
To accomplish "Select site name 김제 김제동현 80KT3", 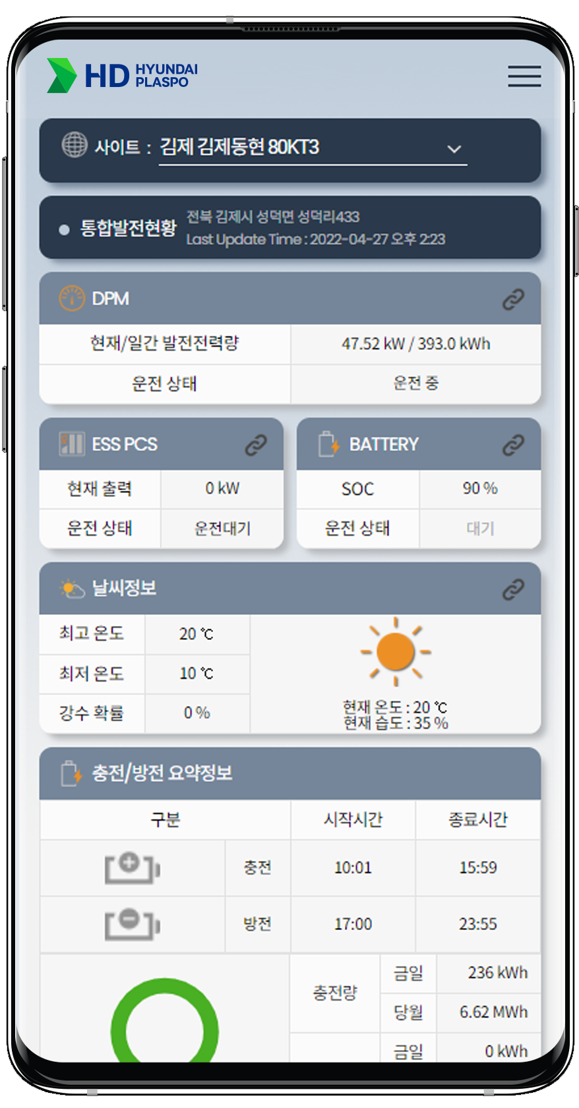I will 239,146.
